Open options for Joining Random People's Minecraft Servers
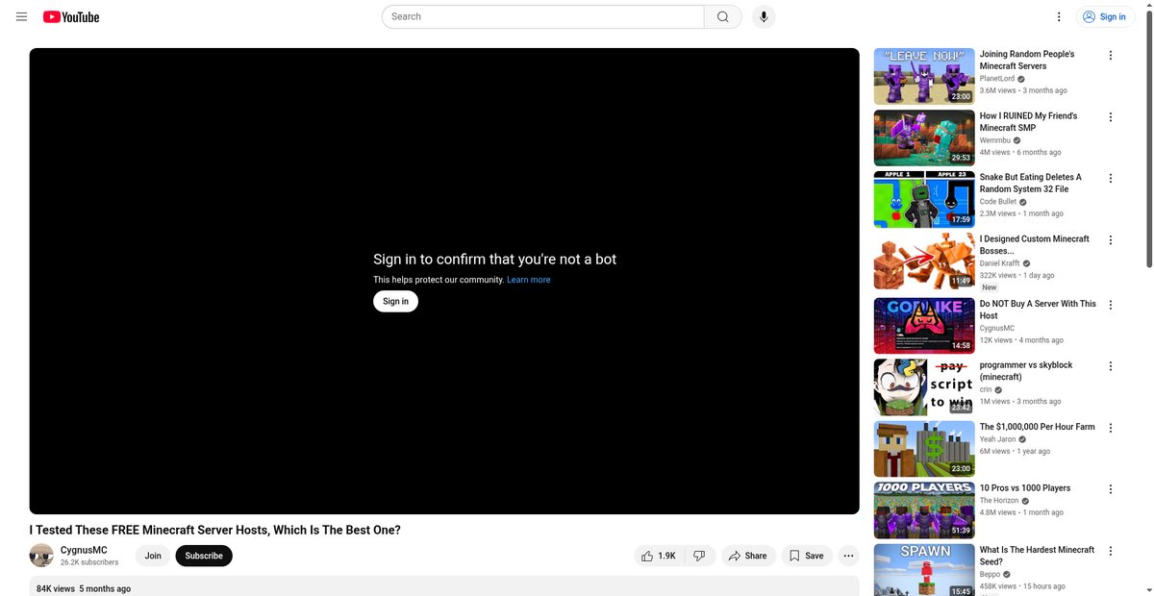 pyautogui.click(x=1111, y=56)
